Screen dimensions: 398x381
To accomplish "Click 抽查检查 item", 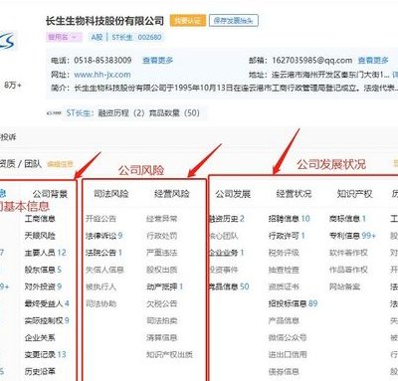I will pyautogui.click(x=284, y=270).
